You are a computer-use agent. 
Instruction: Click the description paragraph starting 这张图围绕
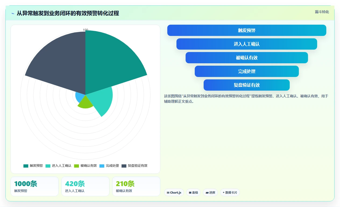[246, 99]
